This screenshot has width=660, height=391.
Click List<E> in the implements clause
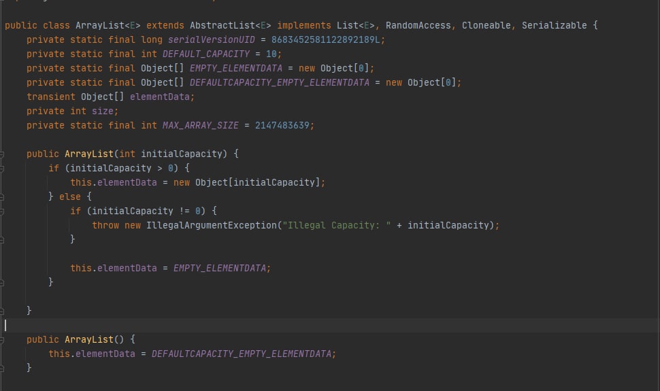[356, 25]
